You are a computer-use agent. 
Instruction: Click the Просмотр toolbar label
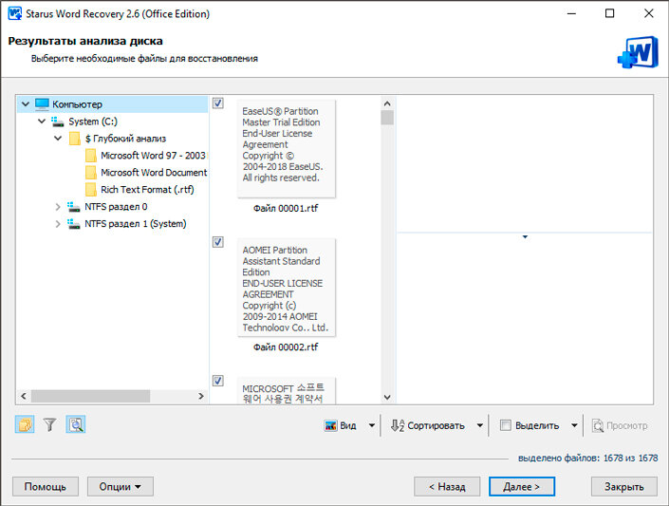pos(626,425)
